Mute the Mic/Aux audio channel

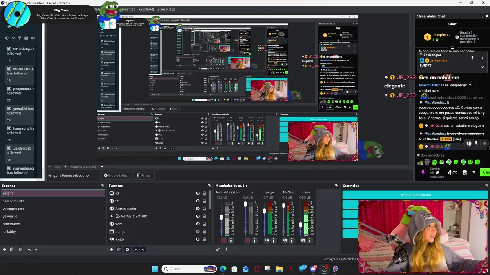(x=284, y=240)
